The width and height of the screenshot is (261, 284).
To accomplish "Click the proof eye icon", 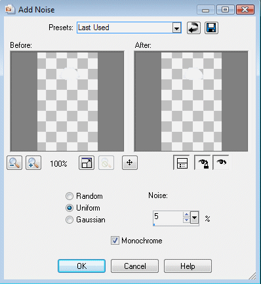I will pyautogui.click(x=221, y=163).
